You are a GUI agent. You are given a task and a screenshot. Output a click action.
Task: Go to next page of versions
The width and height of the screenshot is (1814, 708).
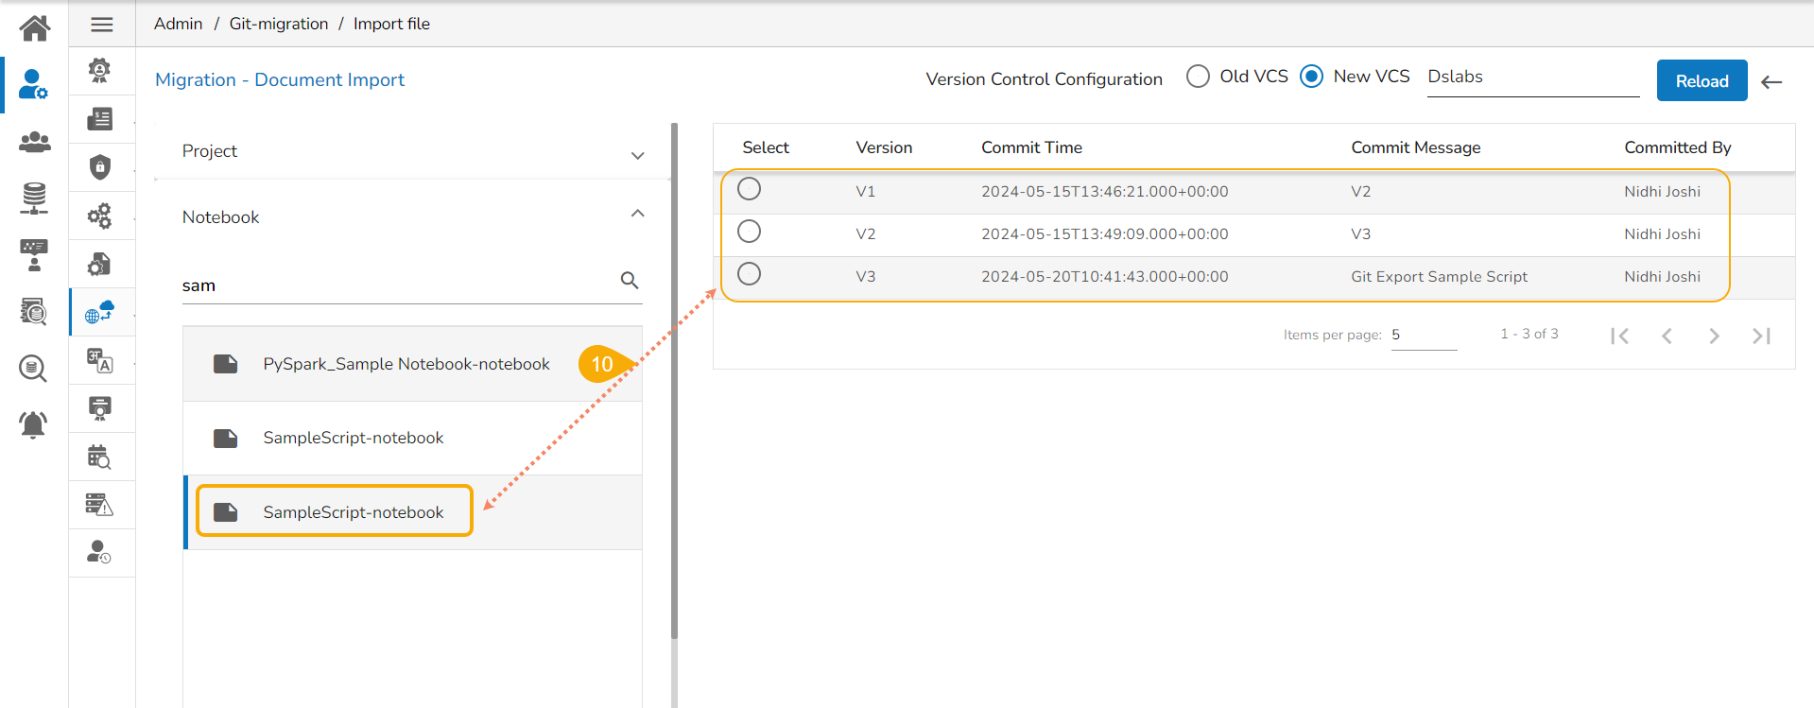[x=1714, y=336]
